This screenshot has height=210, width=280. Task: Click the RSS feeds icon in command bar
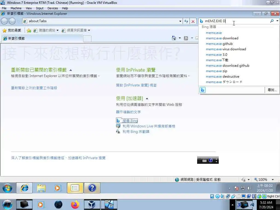point(186,38)
